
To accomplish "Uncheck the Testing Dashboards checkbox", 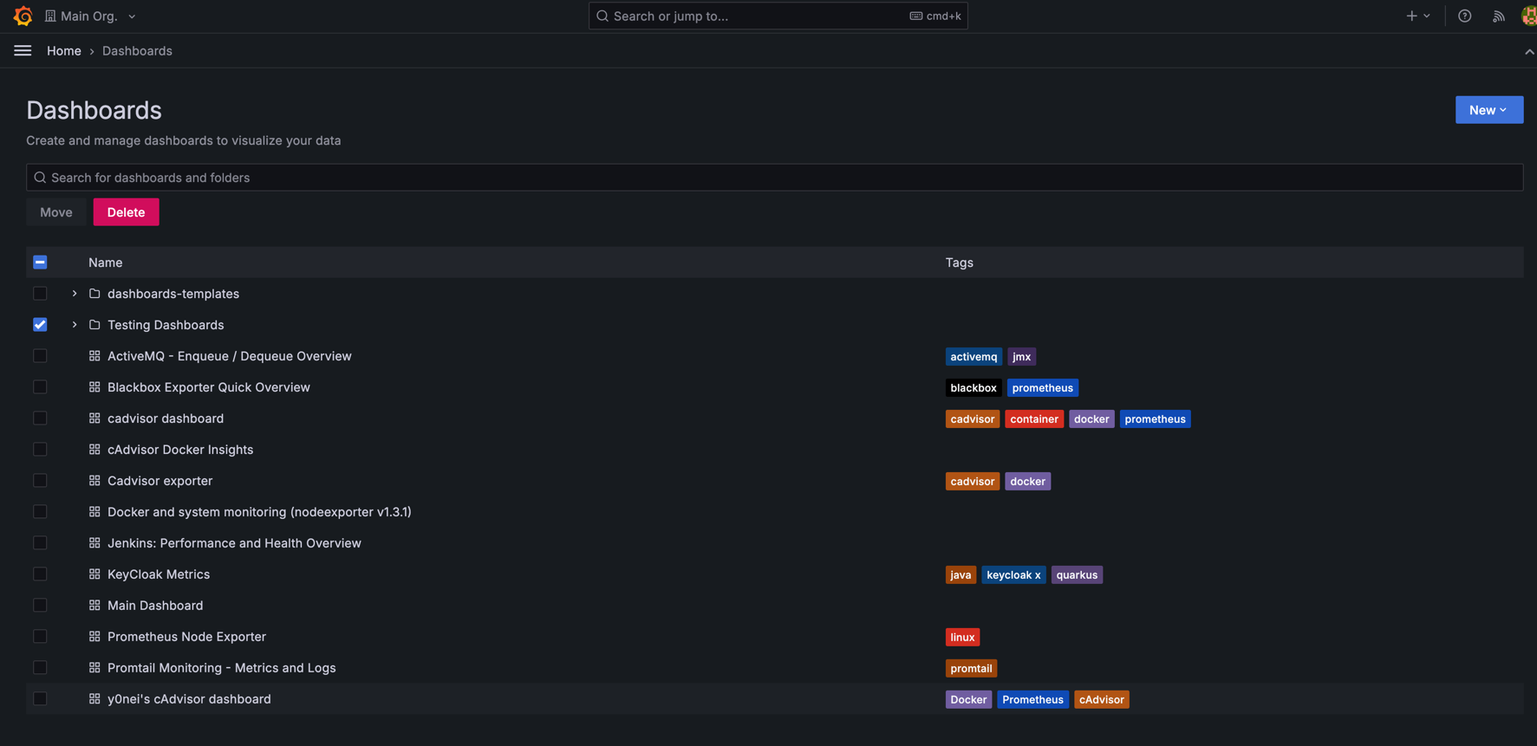I will pyautogui.click(x=40, y=325).
